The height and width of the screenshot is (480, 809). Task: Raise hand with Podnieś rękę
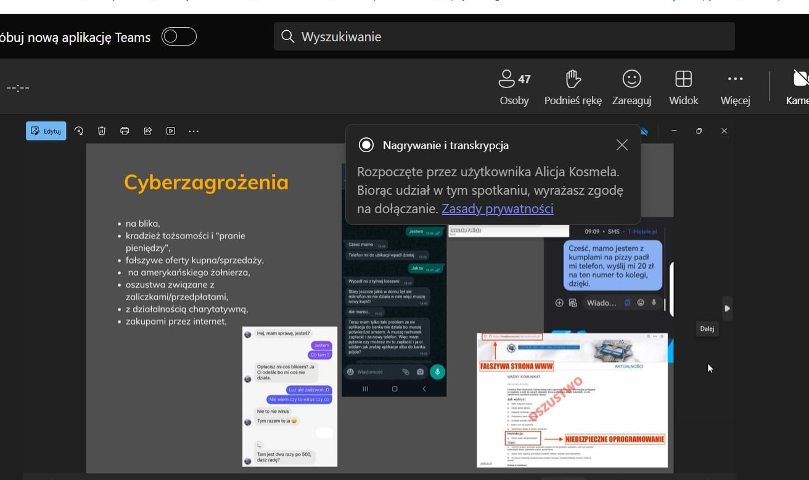573,87
